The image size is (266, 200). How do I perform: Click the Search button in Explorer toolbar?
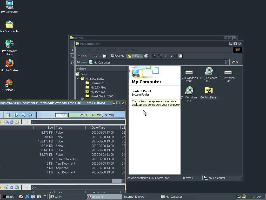point(117,56)
